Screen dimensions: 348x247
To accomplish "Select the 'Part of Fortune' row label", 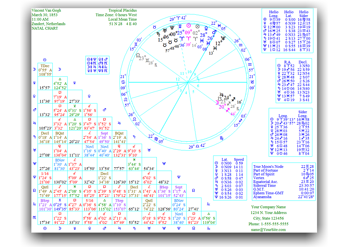I will coord(266,170).
